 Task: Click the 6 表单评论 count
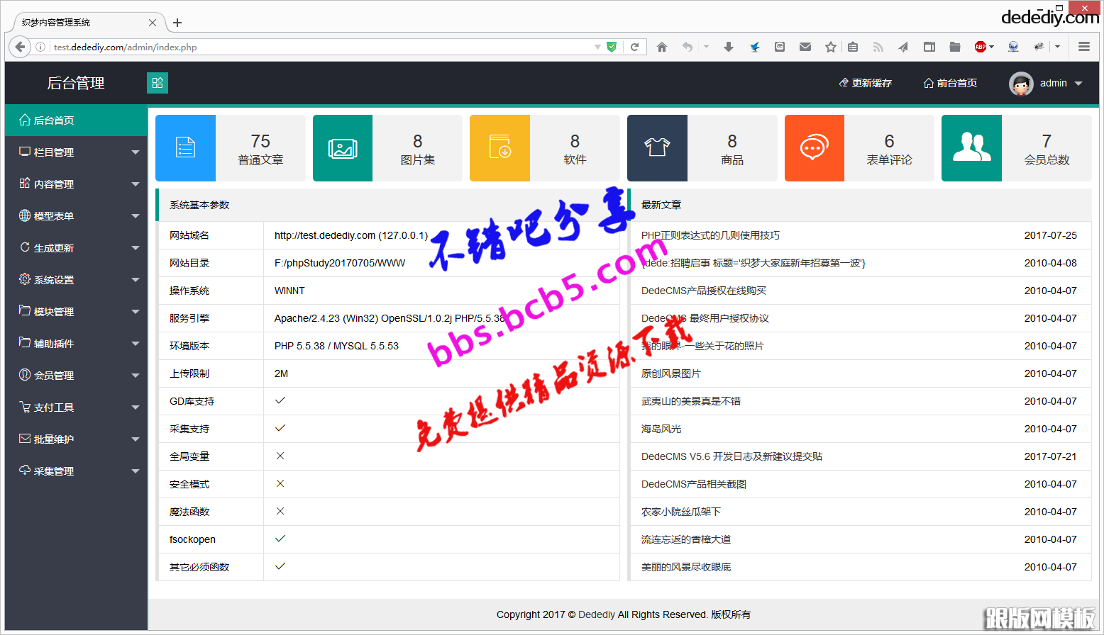click(889, 149)
